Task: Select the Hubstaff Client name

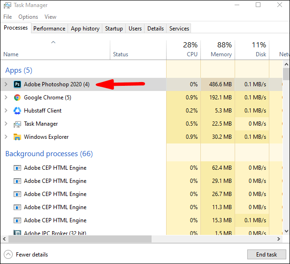Action: (43, 111)
